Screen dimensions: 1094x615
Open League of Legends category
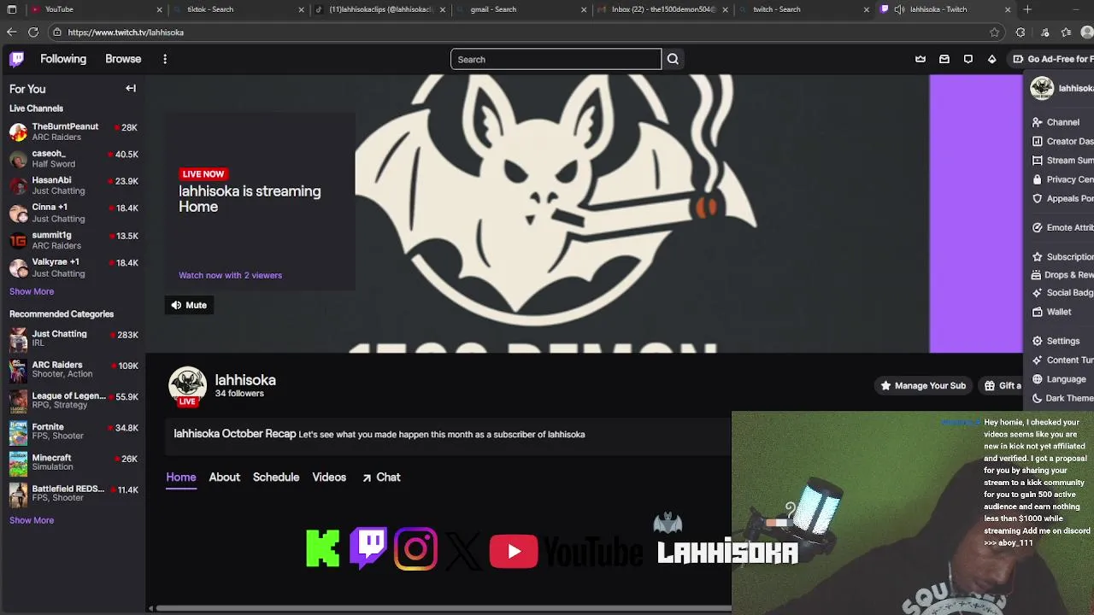point(73,400)
